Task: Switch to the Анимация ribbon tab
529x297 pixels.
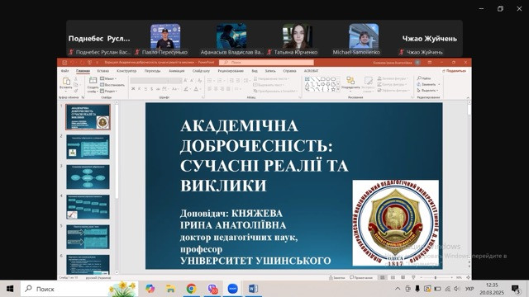Action: (176, 71)
